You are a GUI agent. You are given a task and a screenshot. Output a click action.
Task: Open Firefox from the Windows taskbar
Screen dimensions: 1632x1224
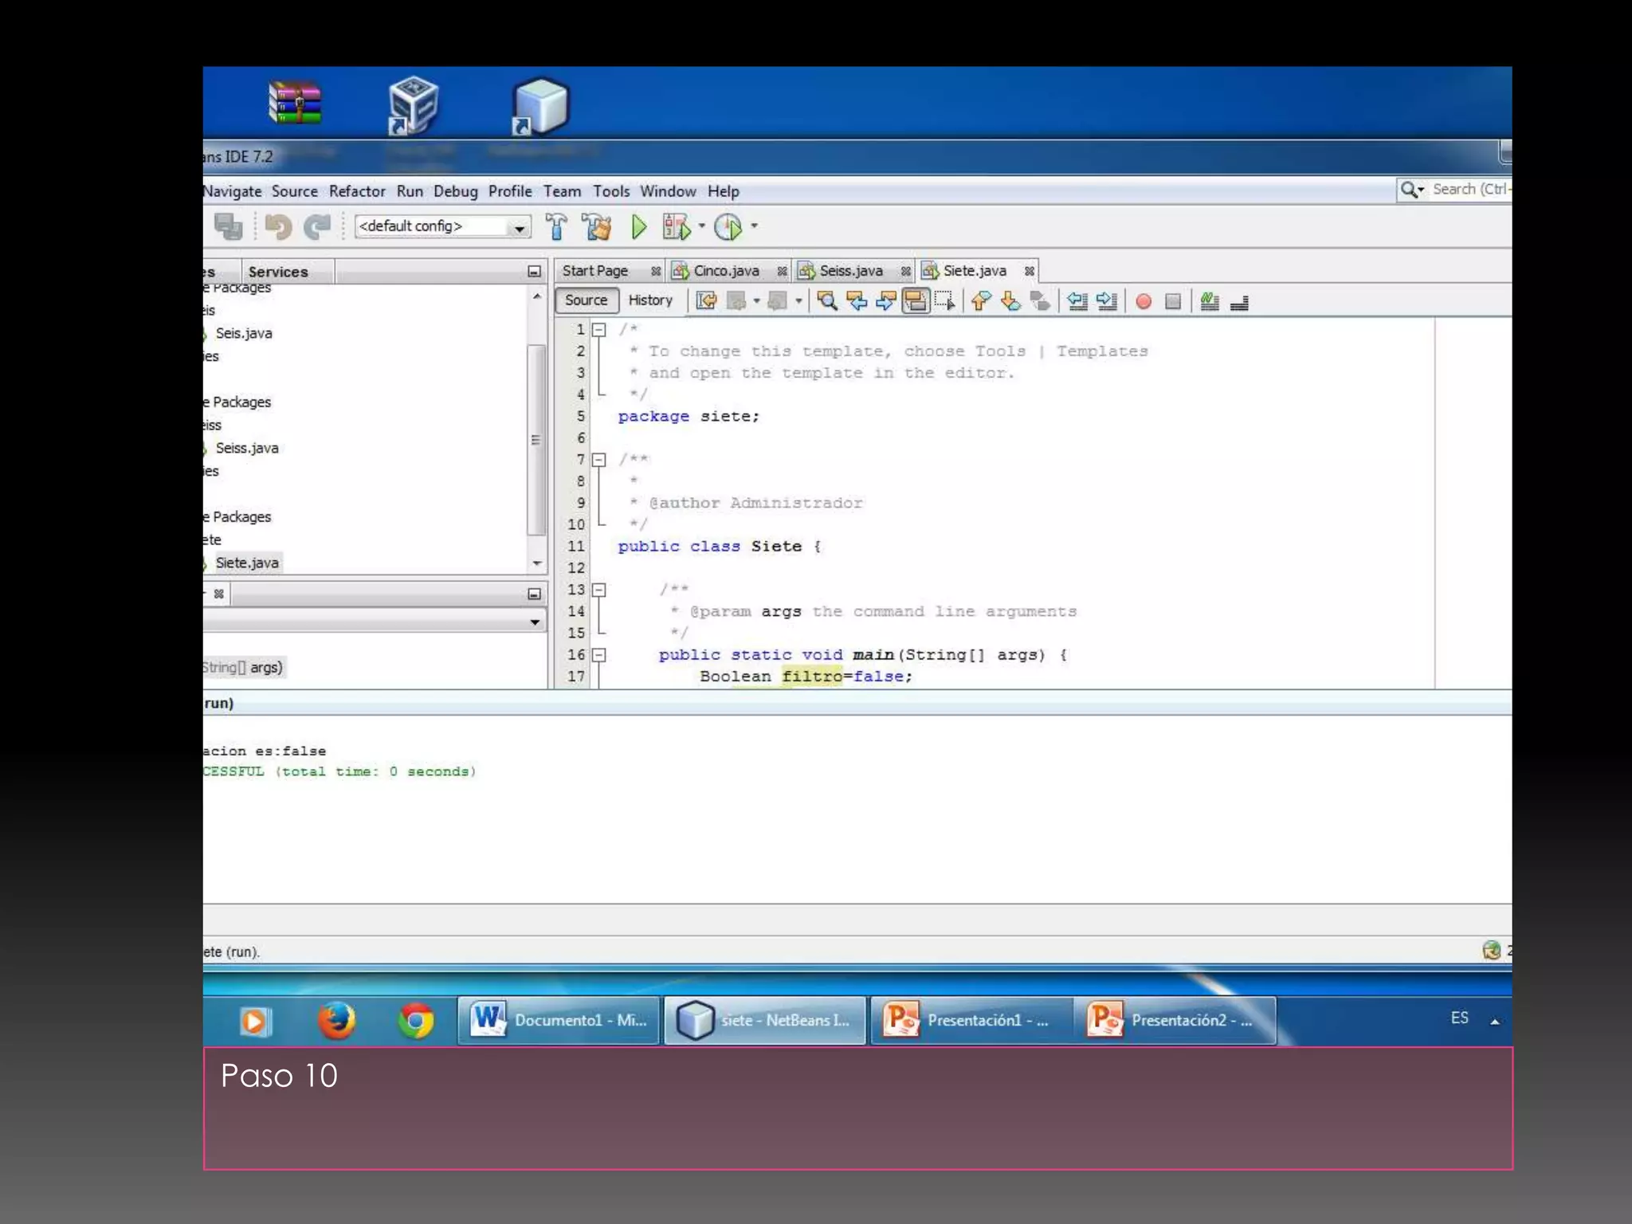(x=336, y=1020)
